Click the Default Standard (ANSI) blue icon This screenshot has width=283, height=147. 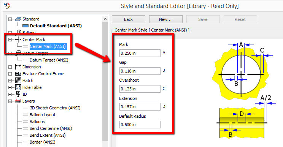point(25,26)
